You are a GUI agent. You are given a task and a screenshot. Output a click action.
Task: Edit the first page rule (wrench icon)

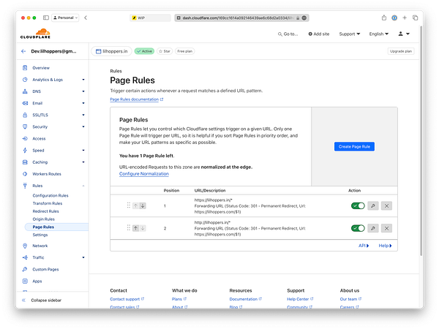(372, 206)
